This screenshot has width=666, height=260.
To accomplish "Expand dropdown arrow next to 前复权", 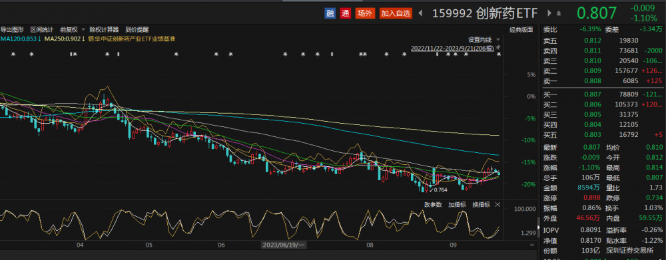I will tap(83, 30).
